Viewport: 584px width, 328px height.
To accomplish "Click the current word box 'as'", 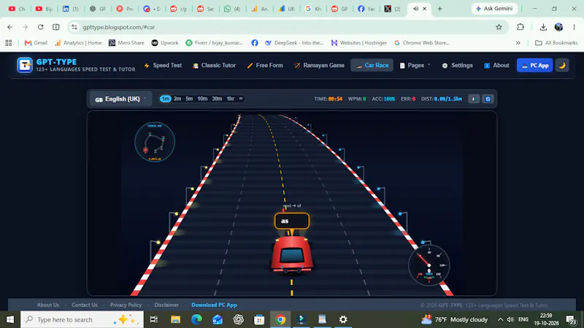I will 291,221.
